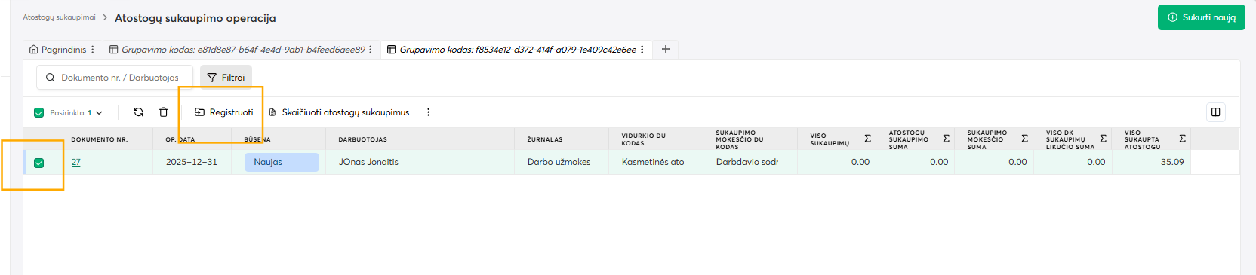
Task: Click sum icon in Atostogų sukaupimo suma column
Action: pyautogui.click(x=946, y=139)
